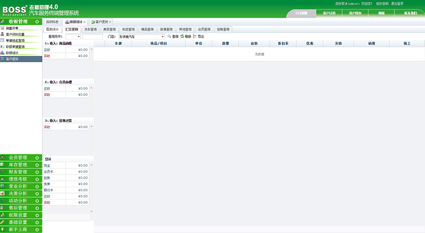425x233 pixels.
Task: Click the 车牌 column header
Action: click(118, 44)
